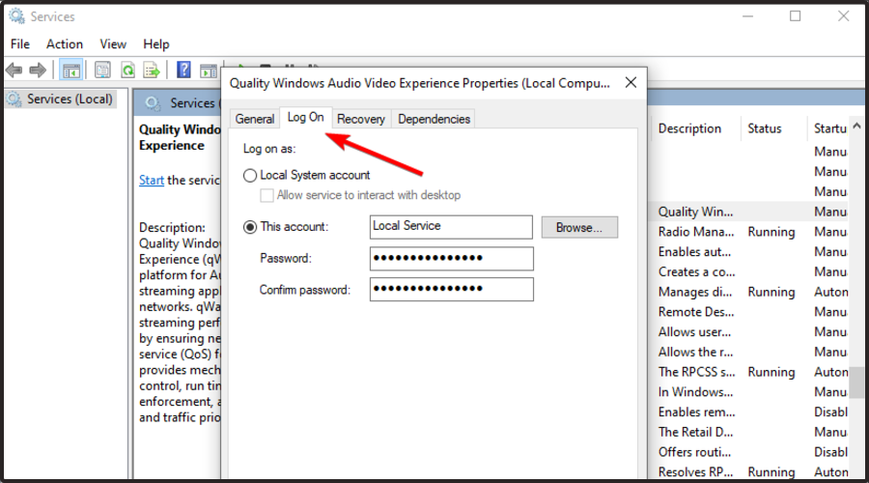The width and height of the screenshot is (869, 483).
Task: Open the View menu
Action: point(113,43)
